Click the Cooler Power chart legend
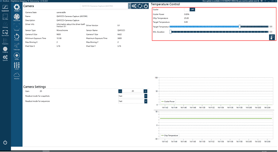Image resolution: width=278 pixels, height=152 pixels. [x=168, y=102]
